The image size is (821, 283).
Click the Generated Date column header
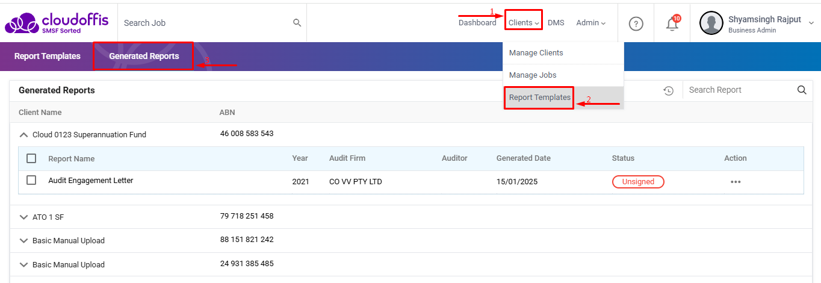pyautogui.click(x=524, y=158)
